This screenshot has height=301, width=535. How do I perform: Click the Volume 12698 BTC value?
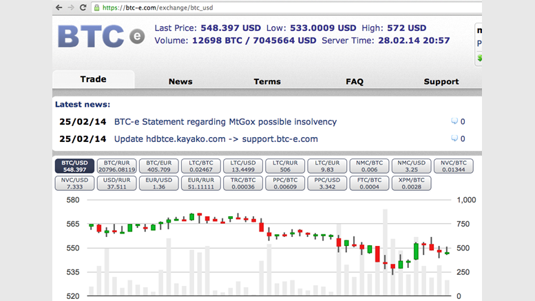[217, 41]
